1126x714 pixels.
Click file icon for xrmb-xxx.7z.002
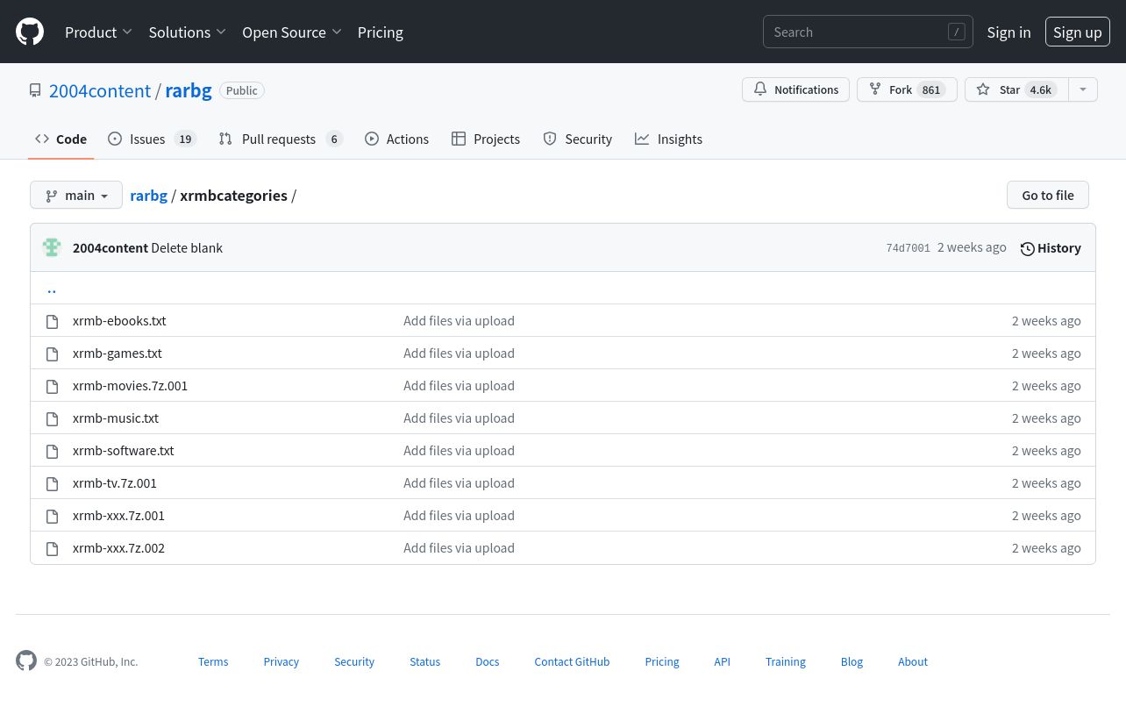[52, 548]
